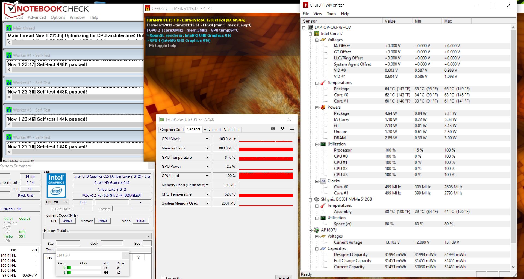Screen dimensions: 524x279
Task: Click the Voltages icon under AP18D7J battery
Action: tap(323, 236)
